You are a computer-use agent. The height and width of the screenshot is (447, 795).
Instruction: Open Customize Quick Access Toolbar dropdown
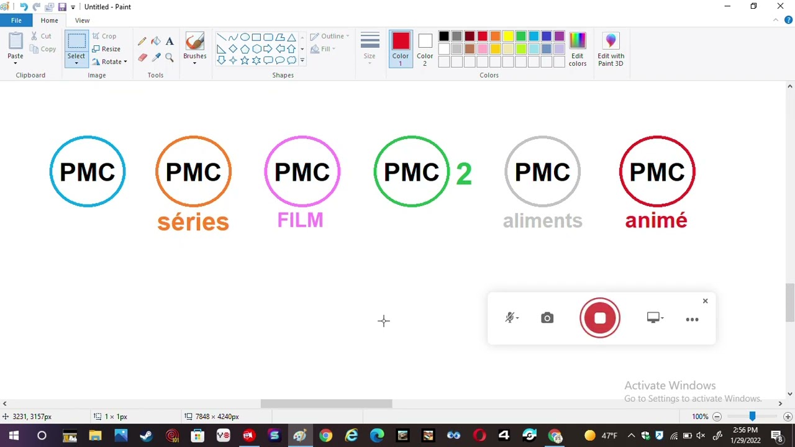(x=73, y=7)
